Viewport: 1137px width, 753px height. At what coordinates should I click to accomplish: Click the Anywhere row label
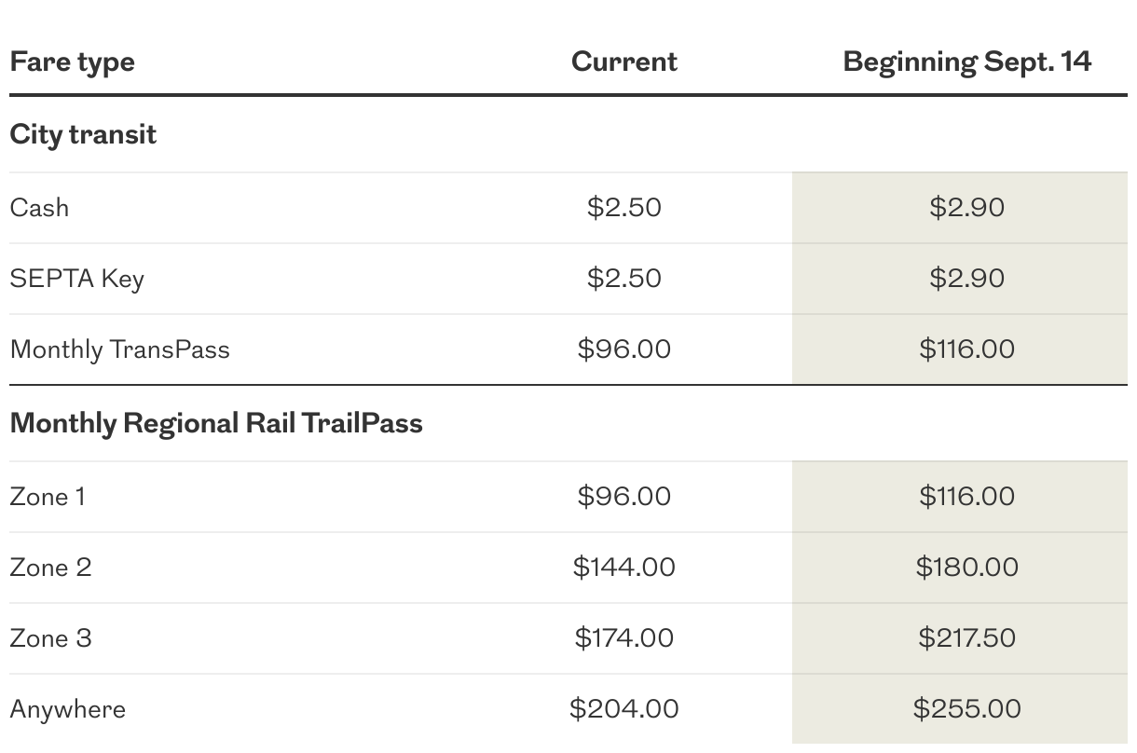tap(67, 709)
